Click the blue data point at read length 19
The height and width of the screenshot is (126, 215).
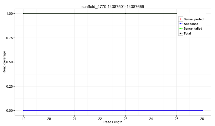[x=24, y=110]
